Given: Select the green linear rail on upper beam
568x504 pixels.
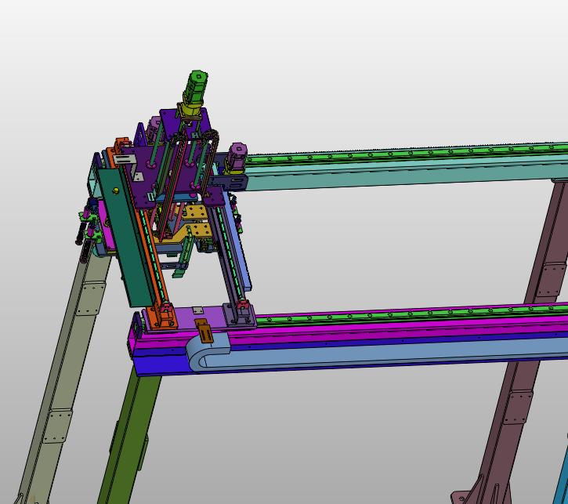Looking at the screenshot, I should pos(406,154).
